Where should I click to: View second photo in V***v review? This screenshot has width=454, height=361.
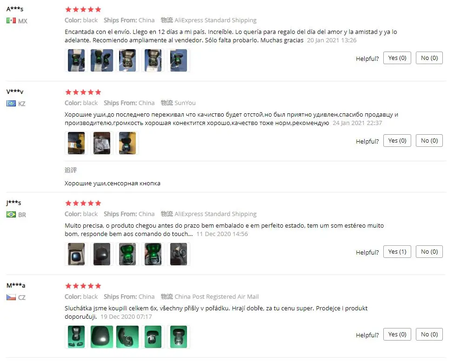click(x=101, y=143)
